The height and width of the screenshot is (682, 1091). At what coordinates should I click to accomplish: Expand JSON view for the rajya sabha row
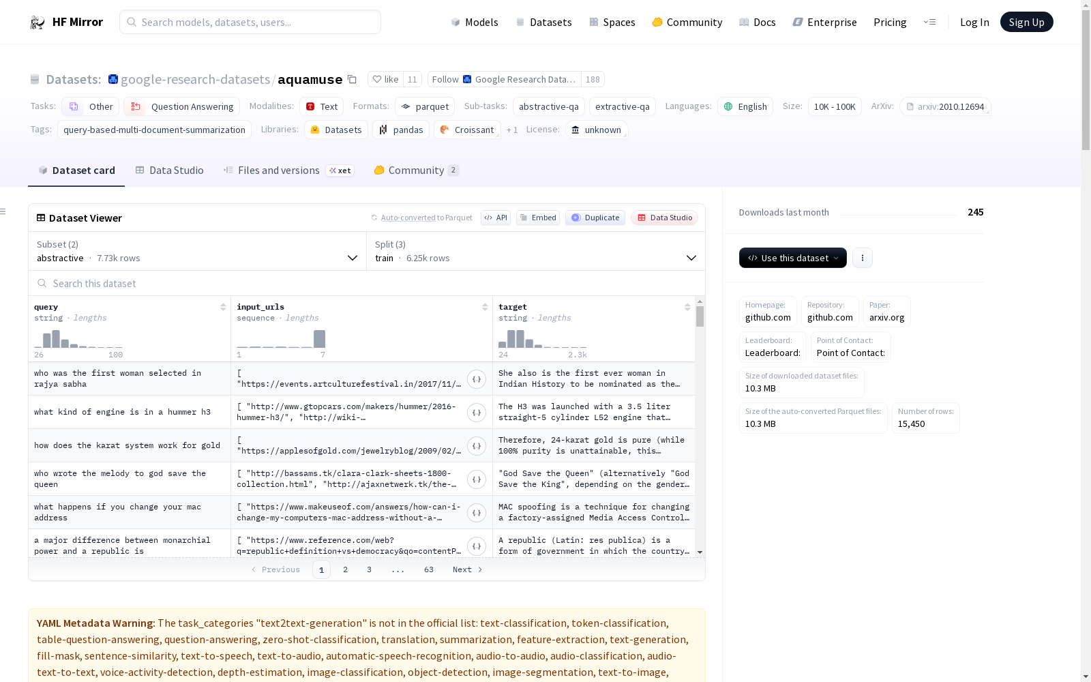pyautogui.click(x=477, y=379)
